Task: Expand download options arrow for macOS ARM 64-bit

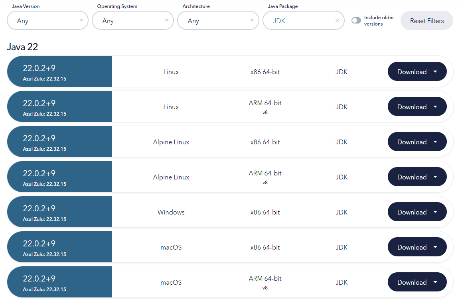Action: pos(435,282)
